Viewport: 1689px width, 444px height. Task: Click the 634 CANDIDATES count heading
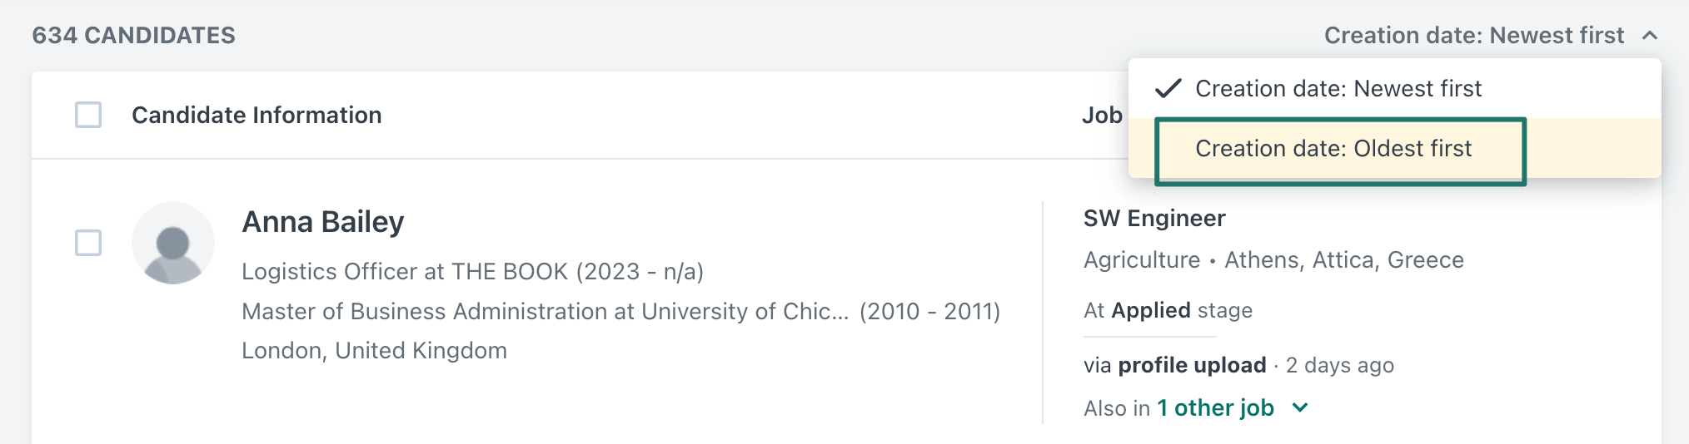(134, 35)
